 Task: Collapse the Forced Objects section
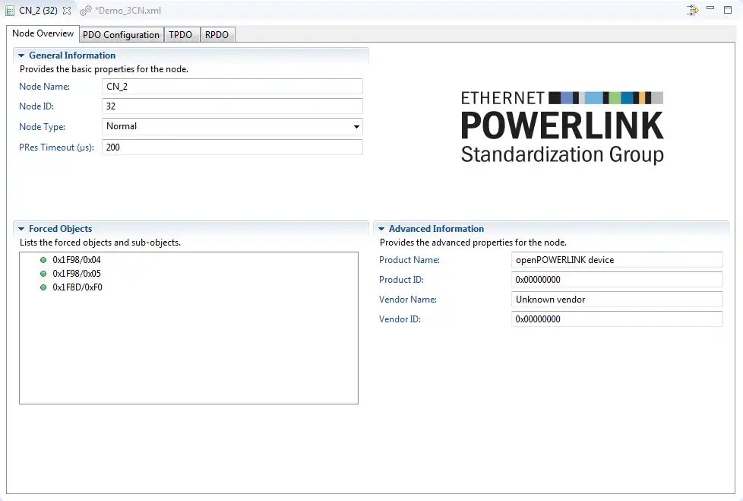(21, 229)
